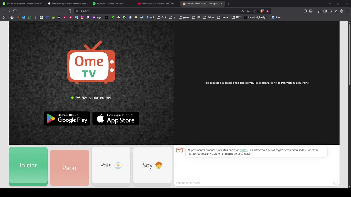This screenshot has width=351, height=197.
Task: Switch to Assia Voilaaa Spotify tab
Action: tap(112, 4)
